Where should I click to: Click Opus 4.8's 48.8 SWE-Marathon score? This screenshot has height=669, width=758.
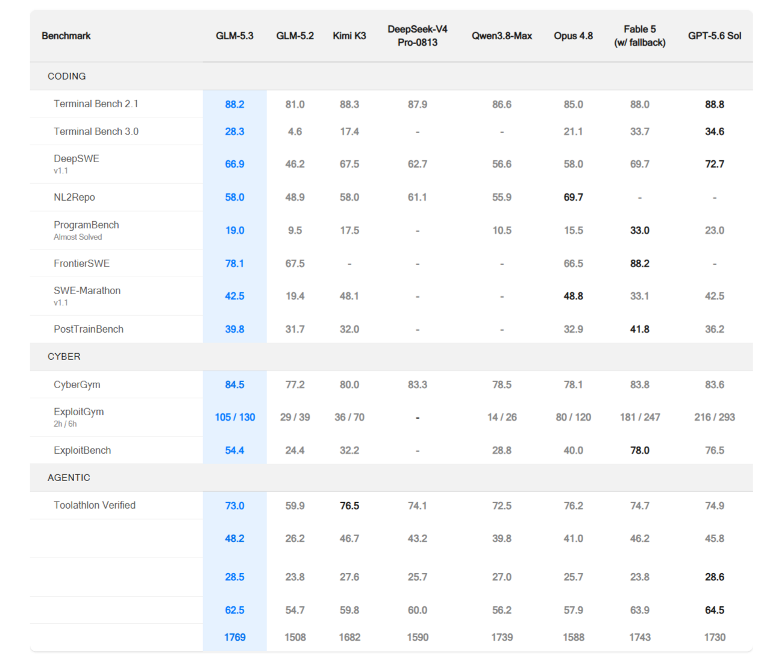coord(573,296)
